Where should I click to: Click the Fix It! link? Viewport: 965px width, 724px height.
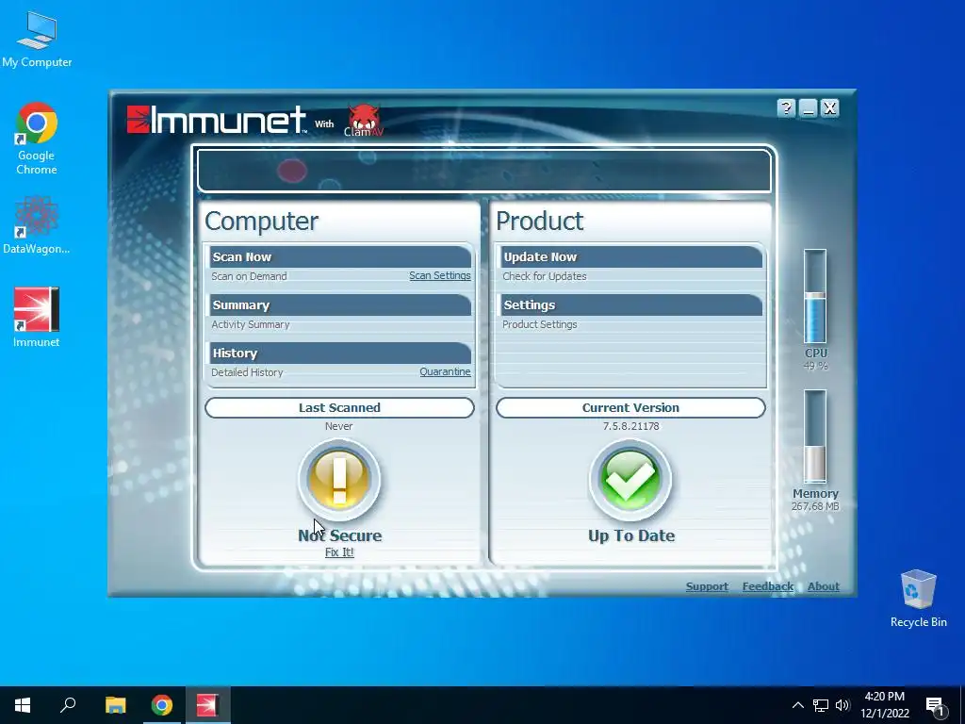click(x=339, y=552)
